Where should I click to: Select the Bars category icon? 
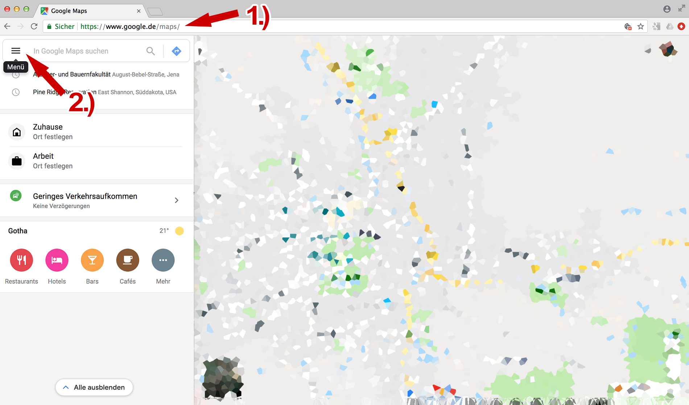click(92, 260)
